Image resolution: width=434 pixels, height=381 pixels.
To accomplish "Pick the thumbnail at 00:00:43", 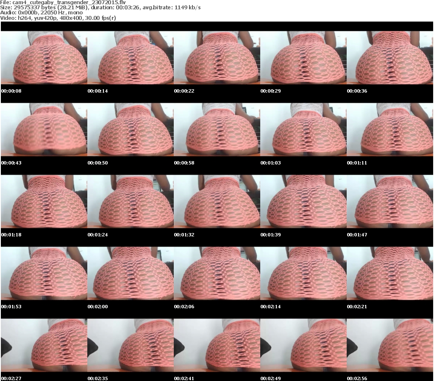I will pyautogui.click(x=44, y=129).
